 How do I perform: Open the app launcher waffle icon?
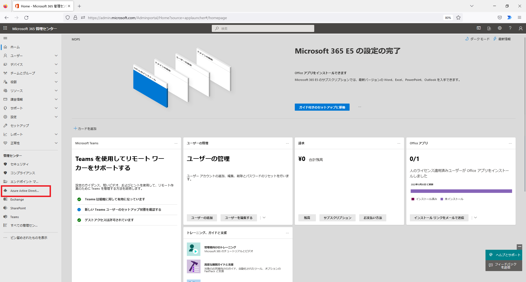click(x=5, y=28)
